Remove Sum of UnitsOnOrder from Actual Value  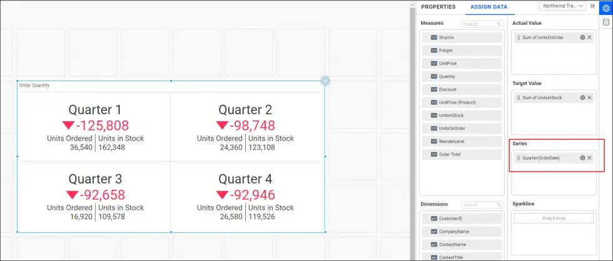tap(589, 37)
